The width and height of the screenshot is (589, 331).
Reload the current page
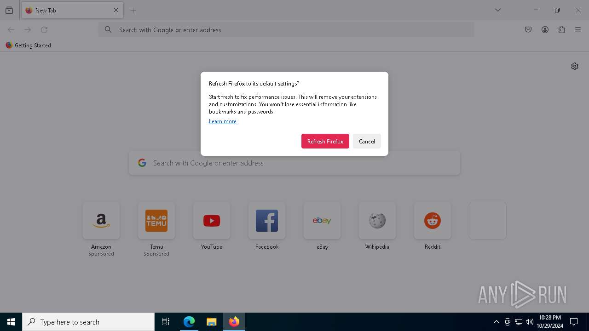[x=44, y=30]
